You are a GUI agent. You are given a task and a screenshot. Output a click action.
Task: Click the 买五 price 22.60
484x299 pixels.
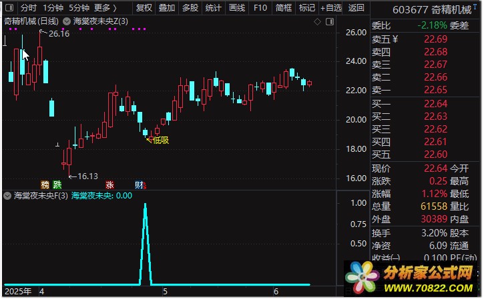click(x=435, y=154)
